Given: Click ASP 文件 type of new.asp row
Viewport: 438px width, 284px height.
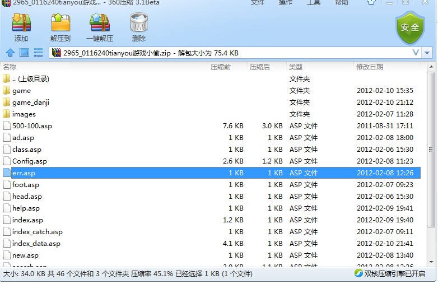Looking at the screenshot, I should [304, 255].
